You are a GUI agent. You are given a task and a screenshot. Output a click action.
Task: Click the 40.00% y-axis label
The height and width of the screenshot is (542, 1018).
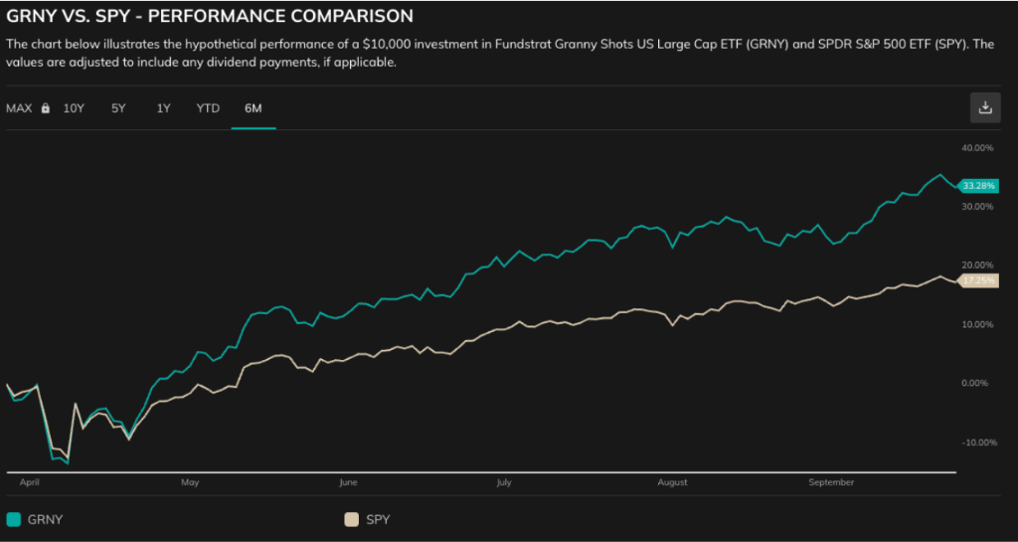point(977,147)
